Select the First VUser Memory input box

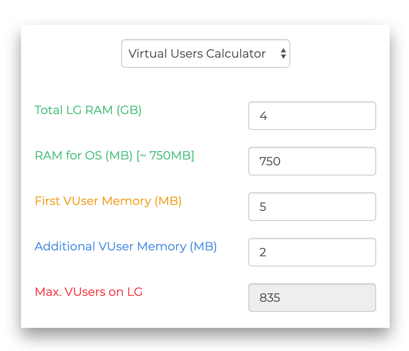[312, 207]
